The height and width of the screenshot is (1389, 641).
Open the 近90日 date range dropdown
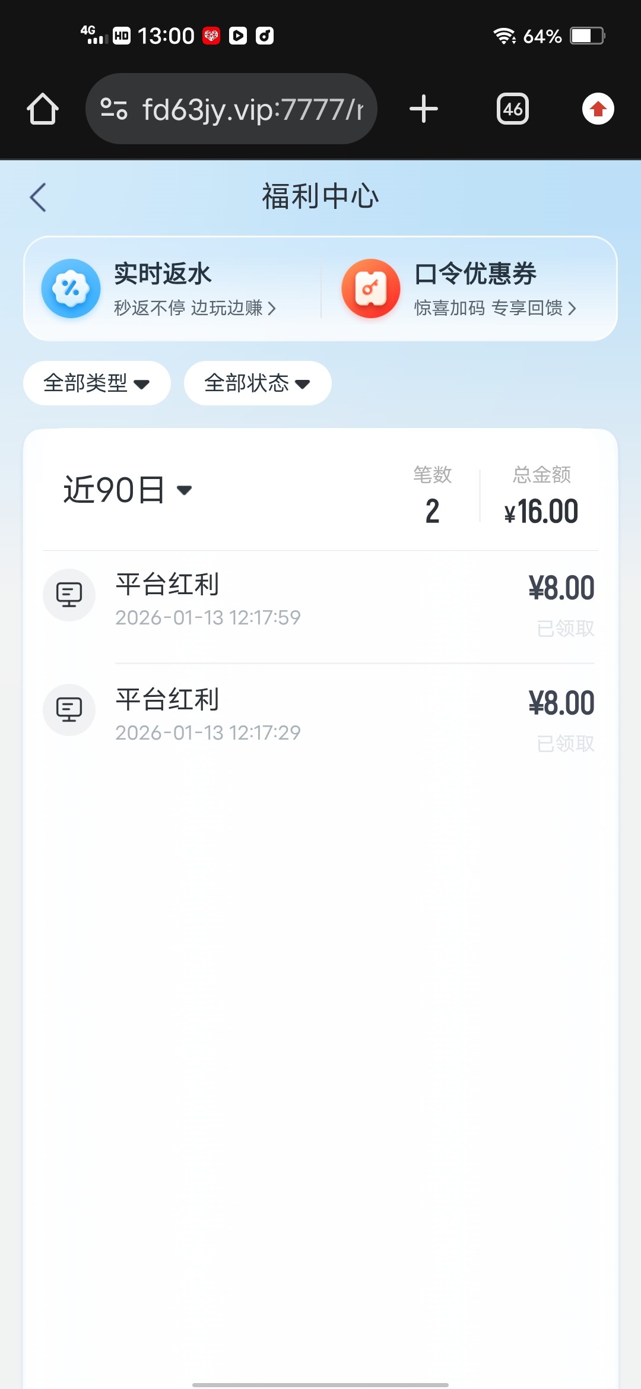click(128, 490)
